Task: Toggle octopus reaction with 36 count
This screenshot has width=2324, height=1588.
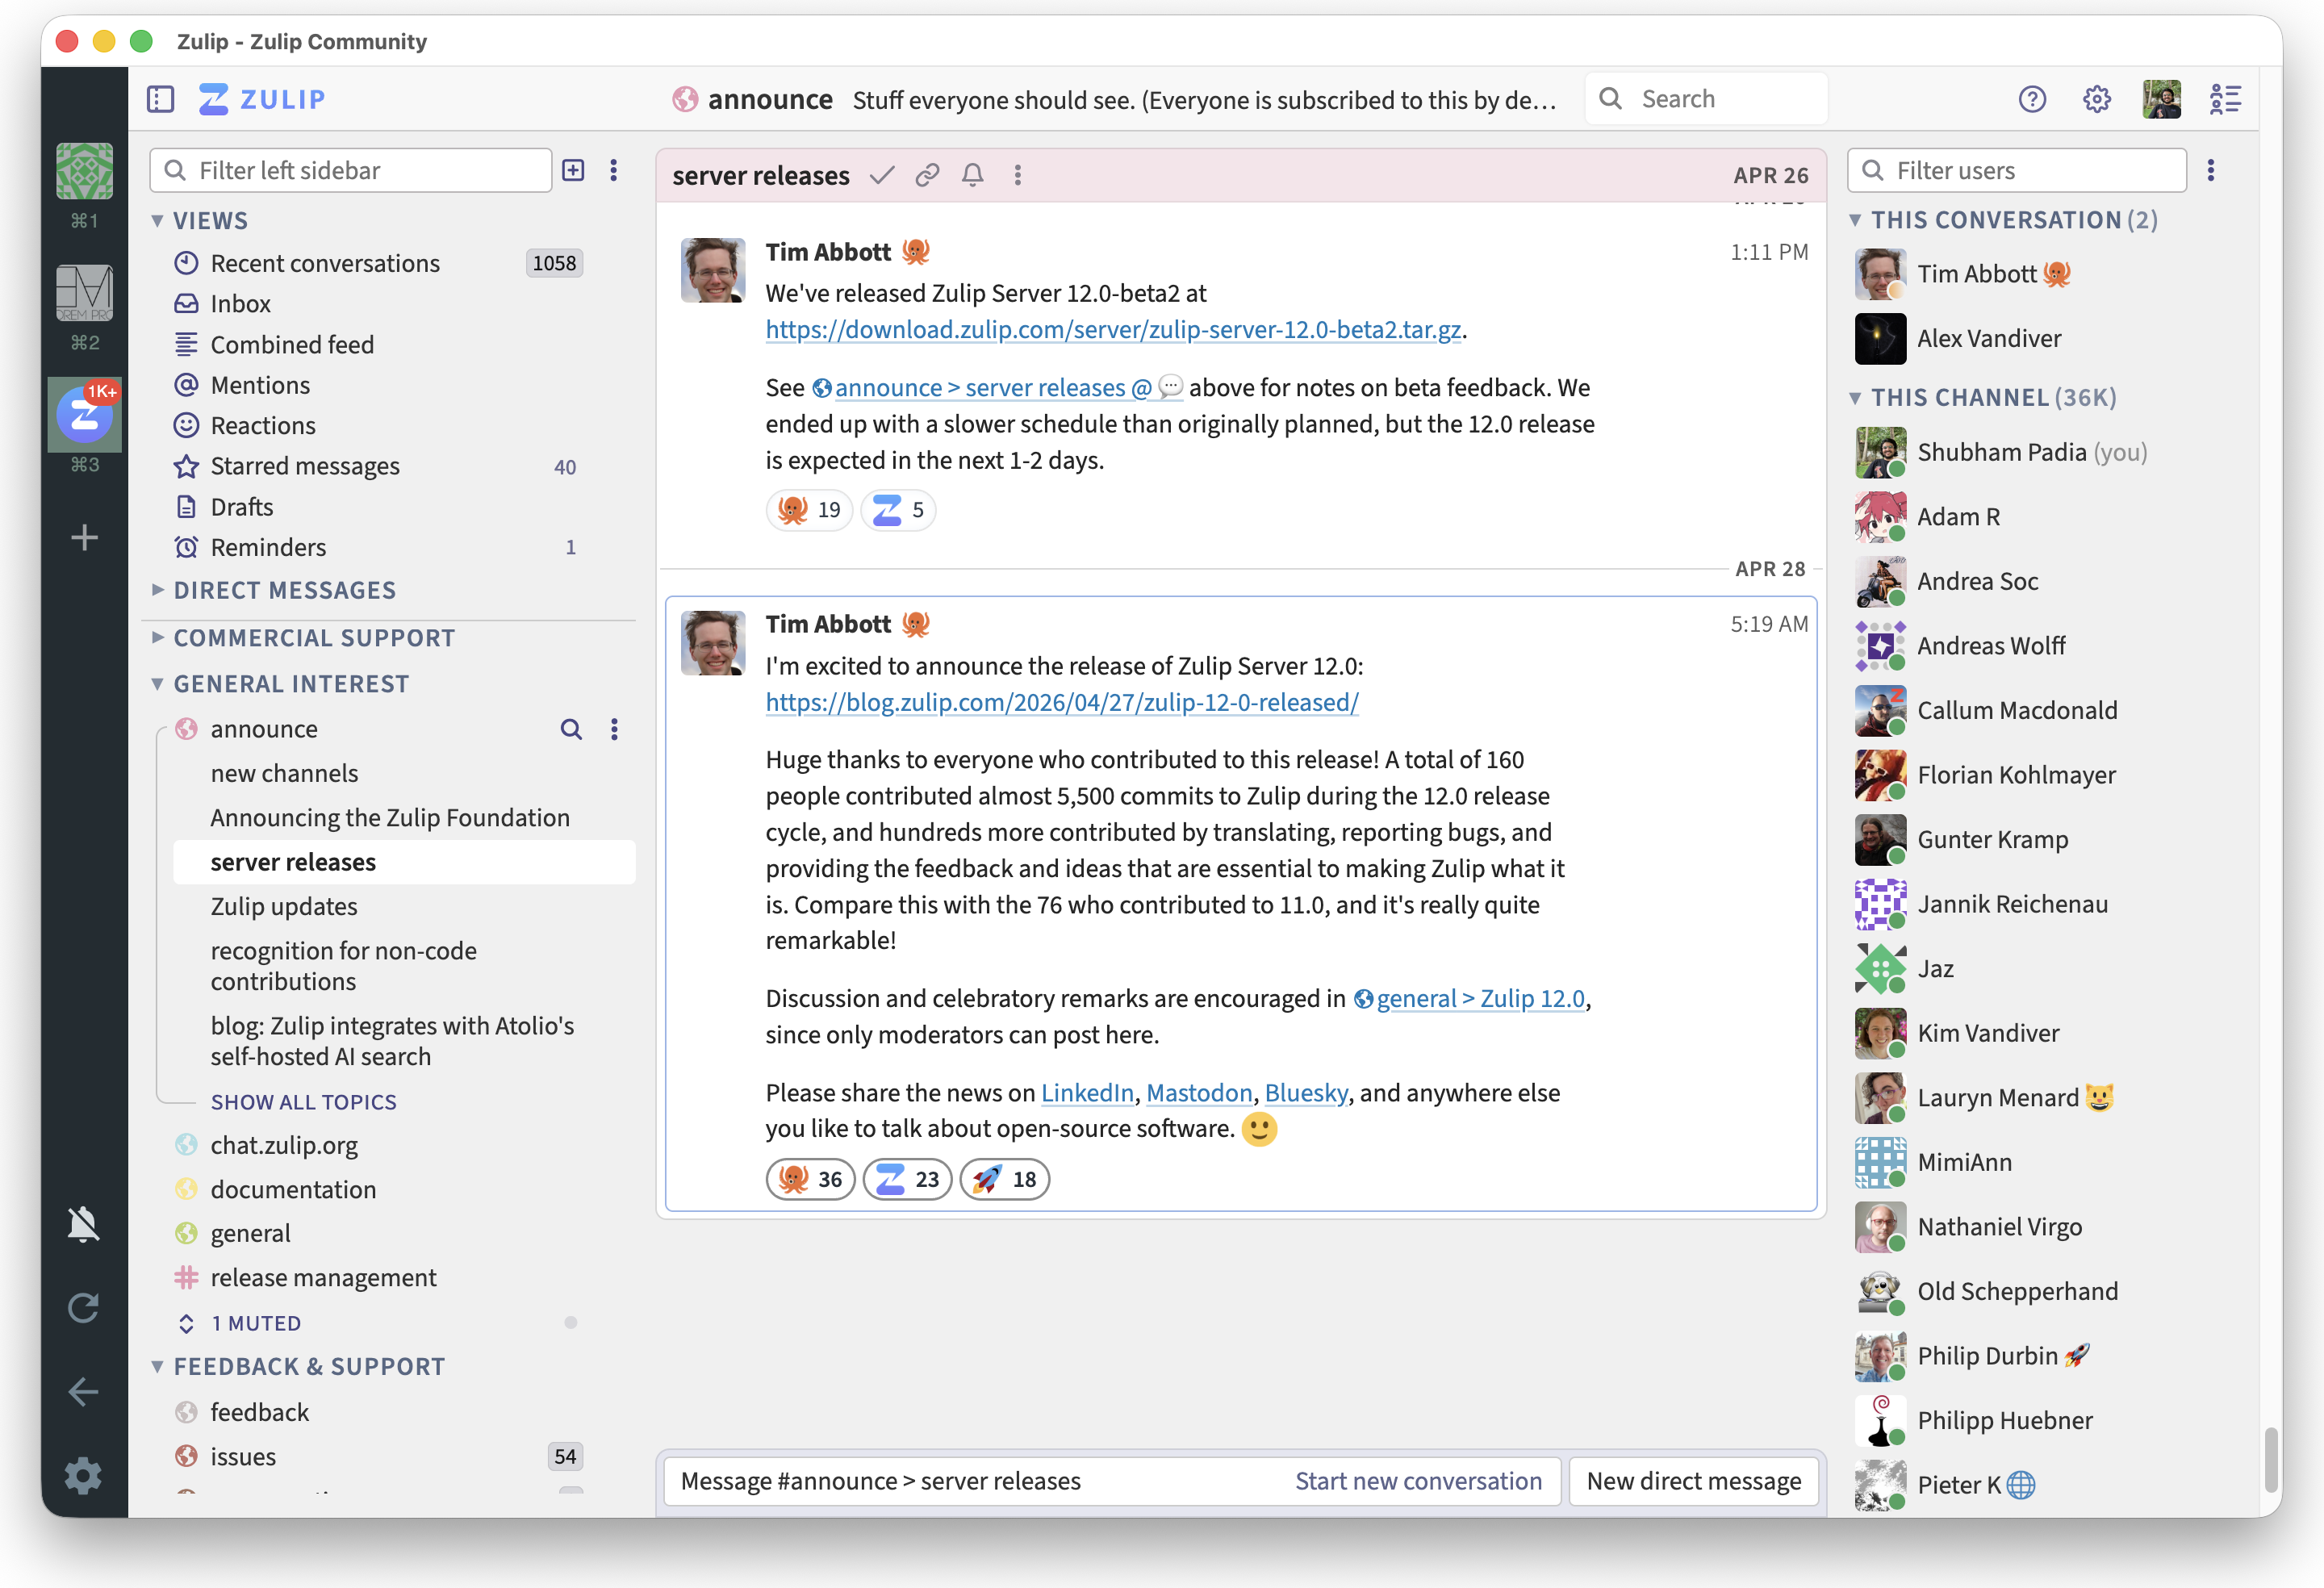Action: tap(810, 1179)
